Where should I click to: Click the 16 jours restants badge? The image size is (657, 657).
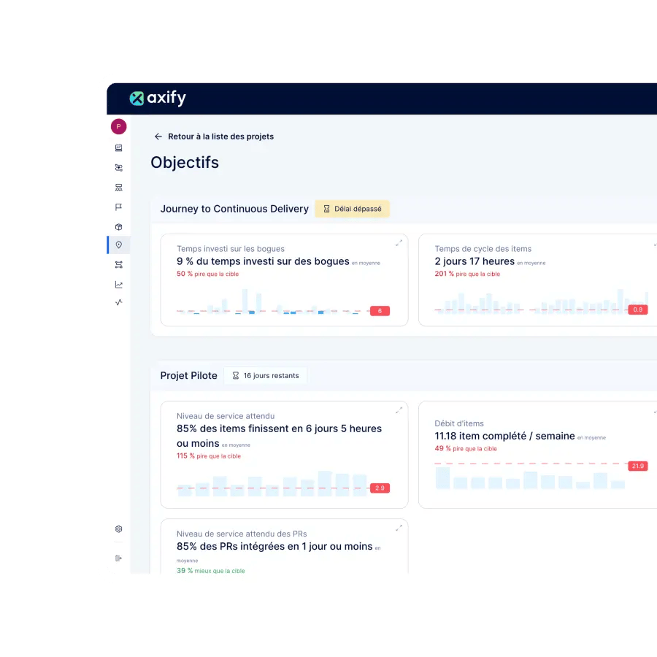pos(266,375)
